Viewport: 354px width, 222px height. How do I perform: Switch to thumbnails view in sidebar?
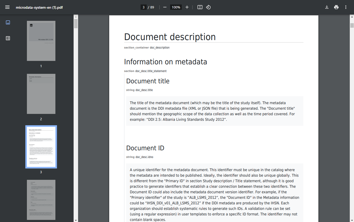8,22
